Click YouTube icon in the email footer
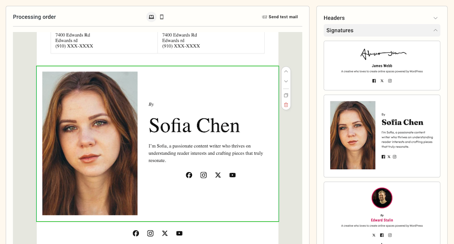The height and width of the screenshot is (244, 454). (179, 233)
